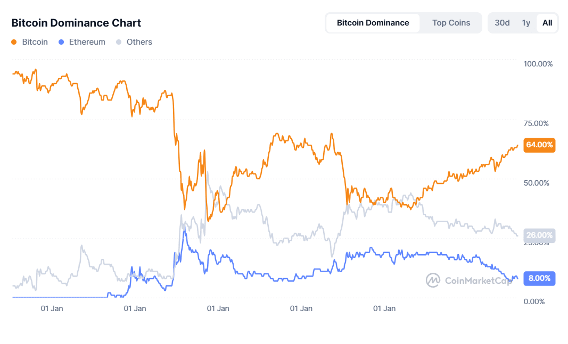This screenshot has height=344, width=568.
Task: Select the 1y time range
Action: tap(526, 23)
